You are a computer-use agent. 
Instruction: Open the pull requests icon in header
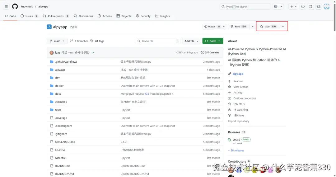tap(311, 7)
